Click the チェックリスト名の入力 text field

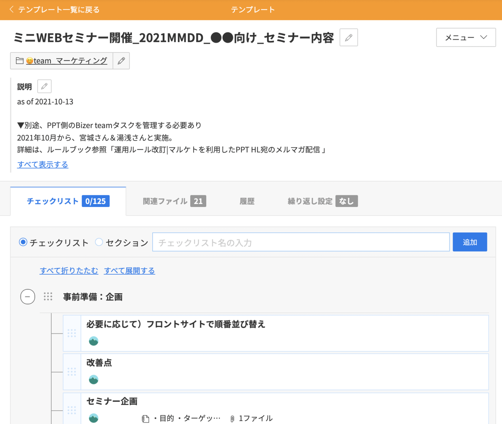(301, 242)
